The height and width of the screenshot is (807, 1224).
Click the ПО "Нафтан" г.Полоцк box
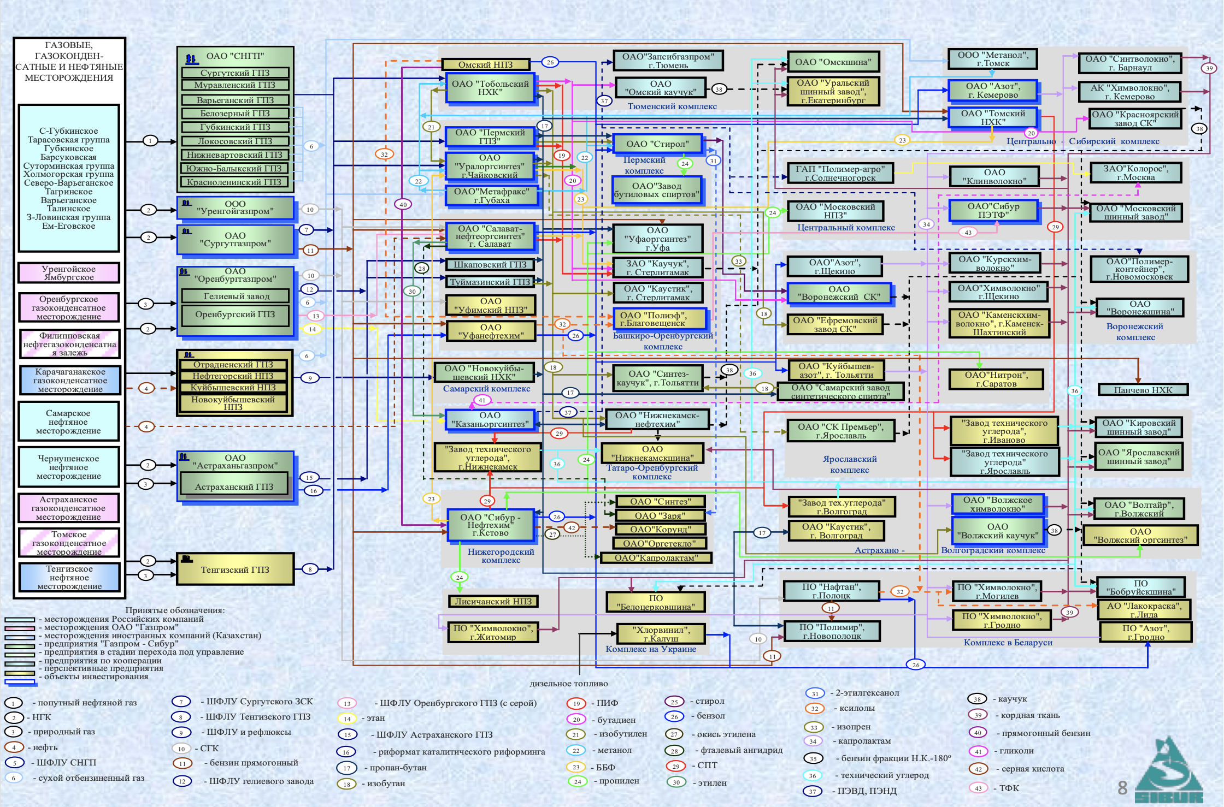pos(831,591)
